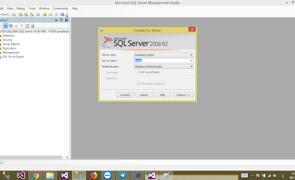The width and height of the screenshot is (295, 180).
Task: Open the Community menu
Action: tap(60, 8)
